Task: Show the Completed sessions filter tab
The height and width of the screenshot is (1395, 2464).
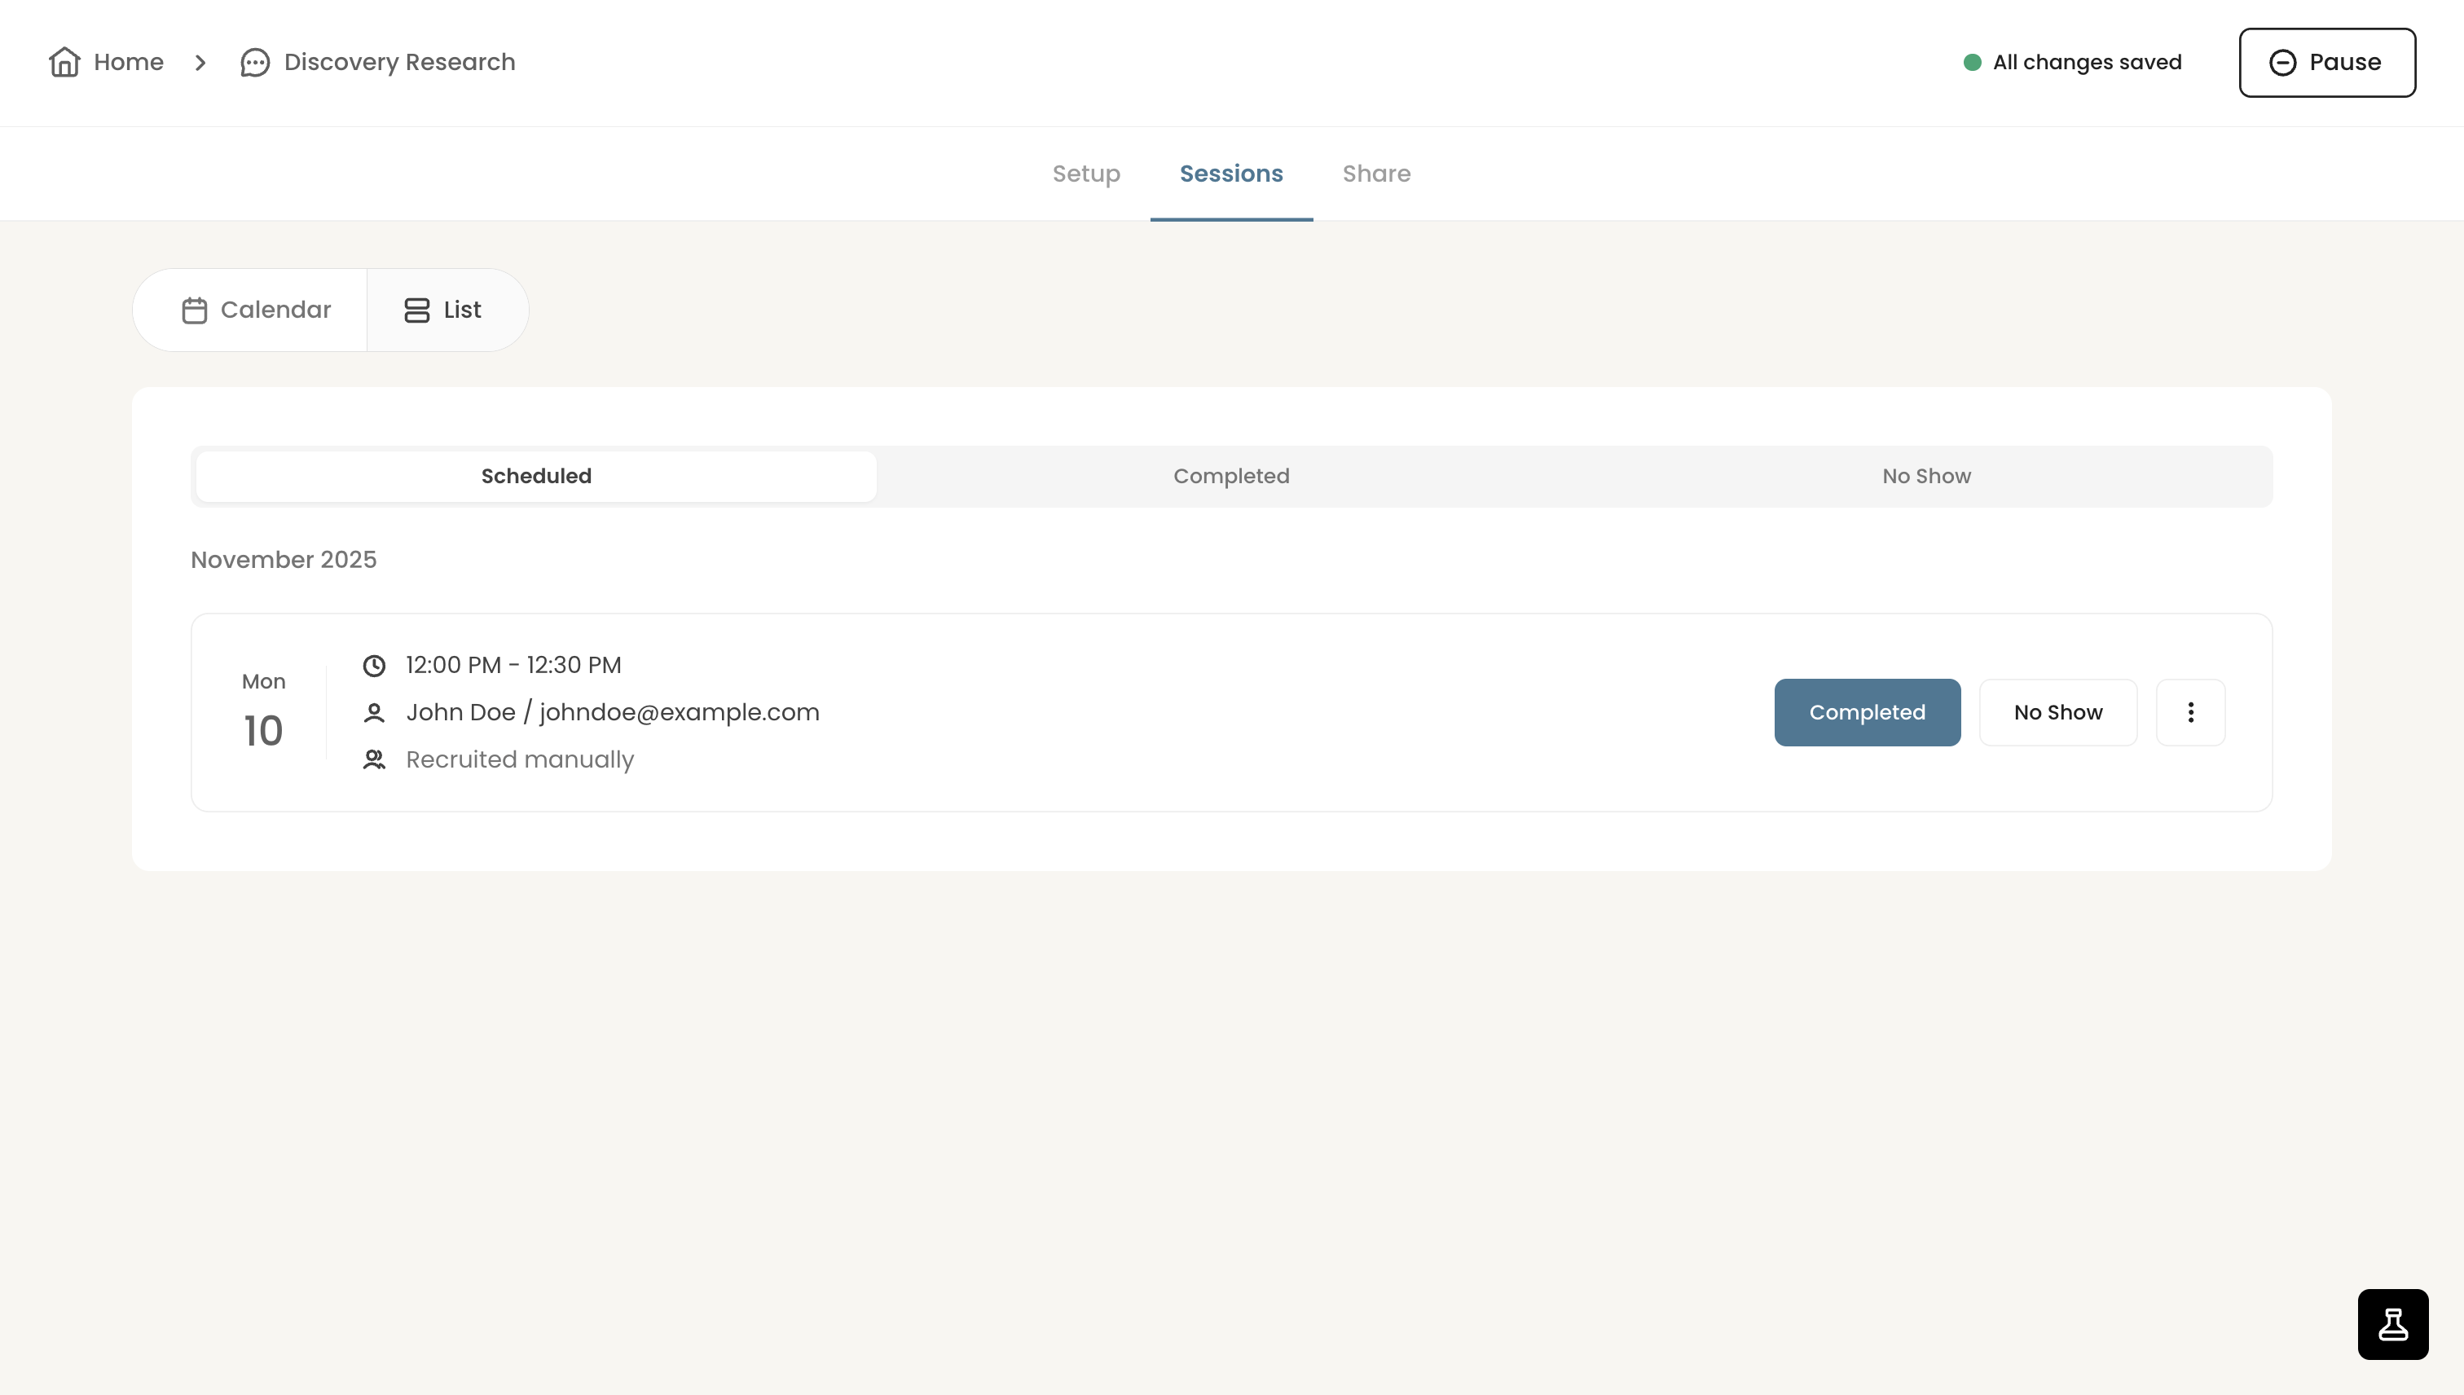Action: 1231,476
